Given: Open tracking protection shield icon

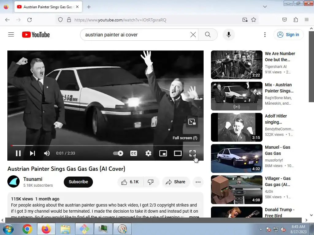Looking at the screenshot, I should 60,20.
